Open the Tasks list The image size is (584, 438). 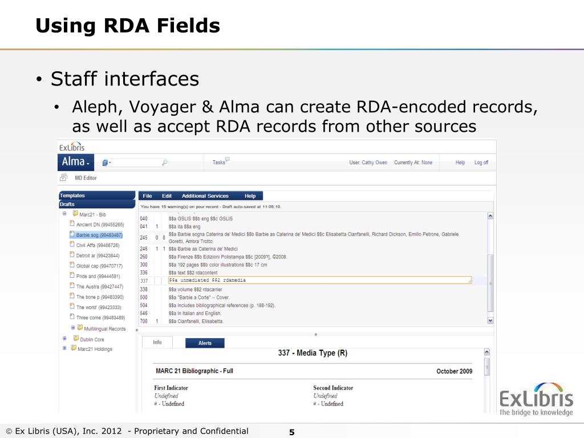click(218, 163)
